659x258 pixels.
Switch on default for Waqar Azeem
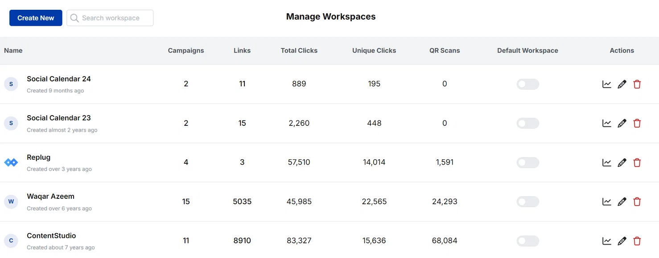(528, 202)
